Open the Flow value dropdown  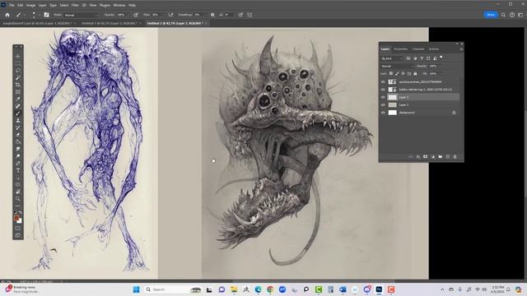tap(163, 15)
